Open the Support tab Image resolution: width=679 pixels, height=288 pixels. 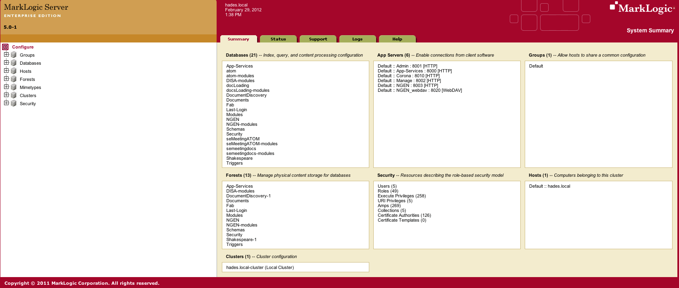click(318, 39)
